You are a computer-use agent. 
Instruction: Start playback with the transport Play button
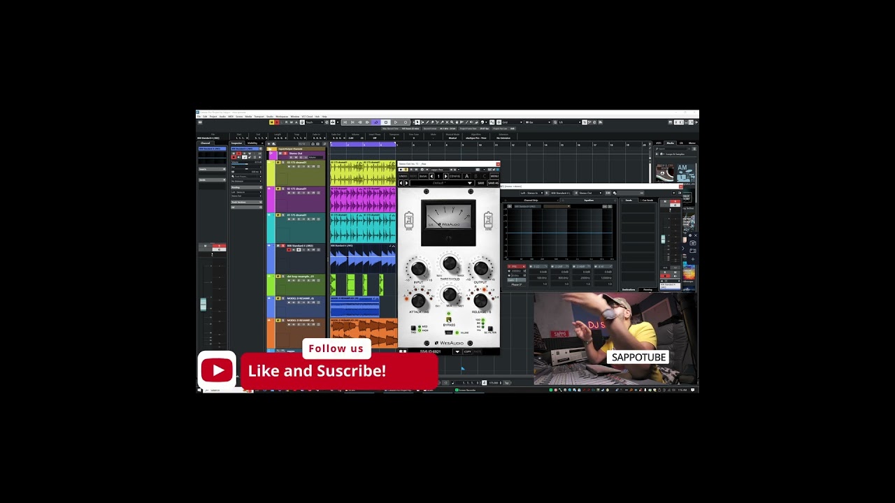(x=396, y=122)
